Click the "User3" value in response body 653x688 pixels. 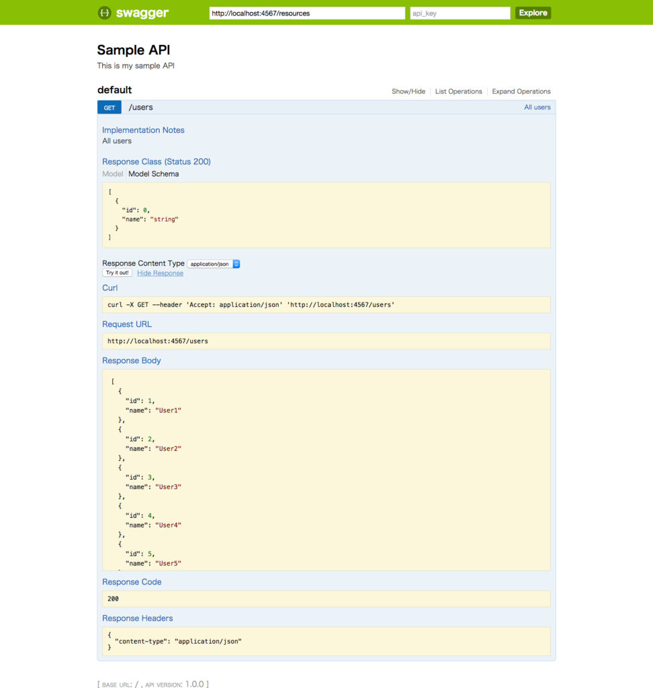(x=168, y=486)
